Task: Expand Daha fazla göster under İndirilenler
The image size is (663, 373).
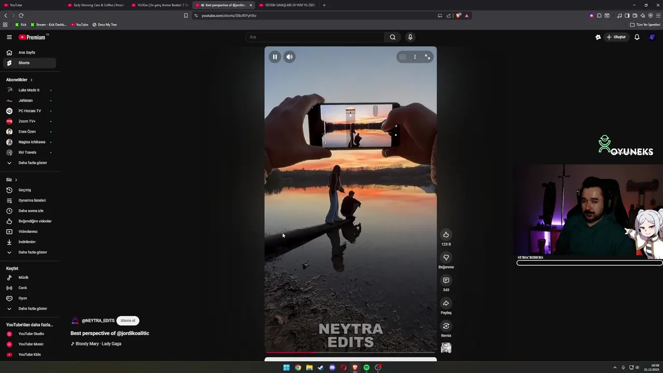Action: pos(30,252)
